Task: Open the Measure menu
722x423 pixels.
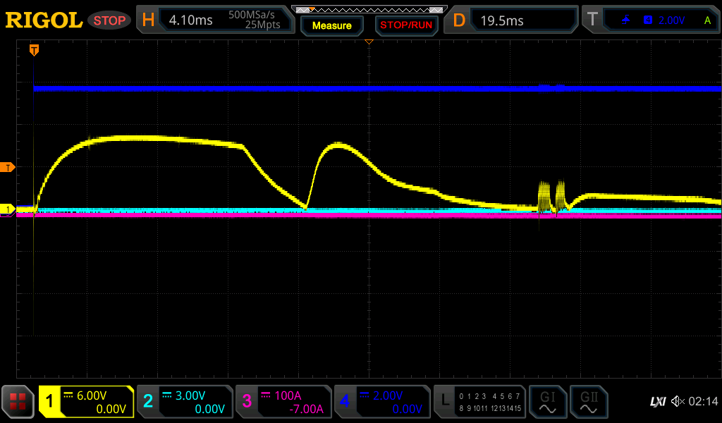Action: (x=331, y=25)
